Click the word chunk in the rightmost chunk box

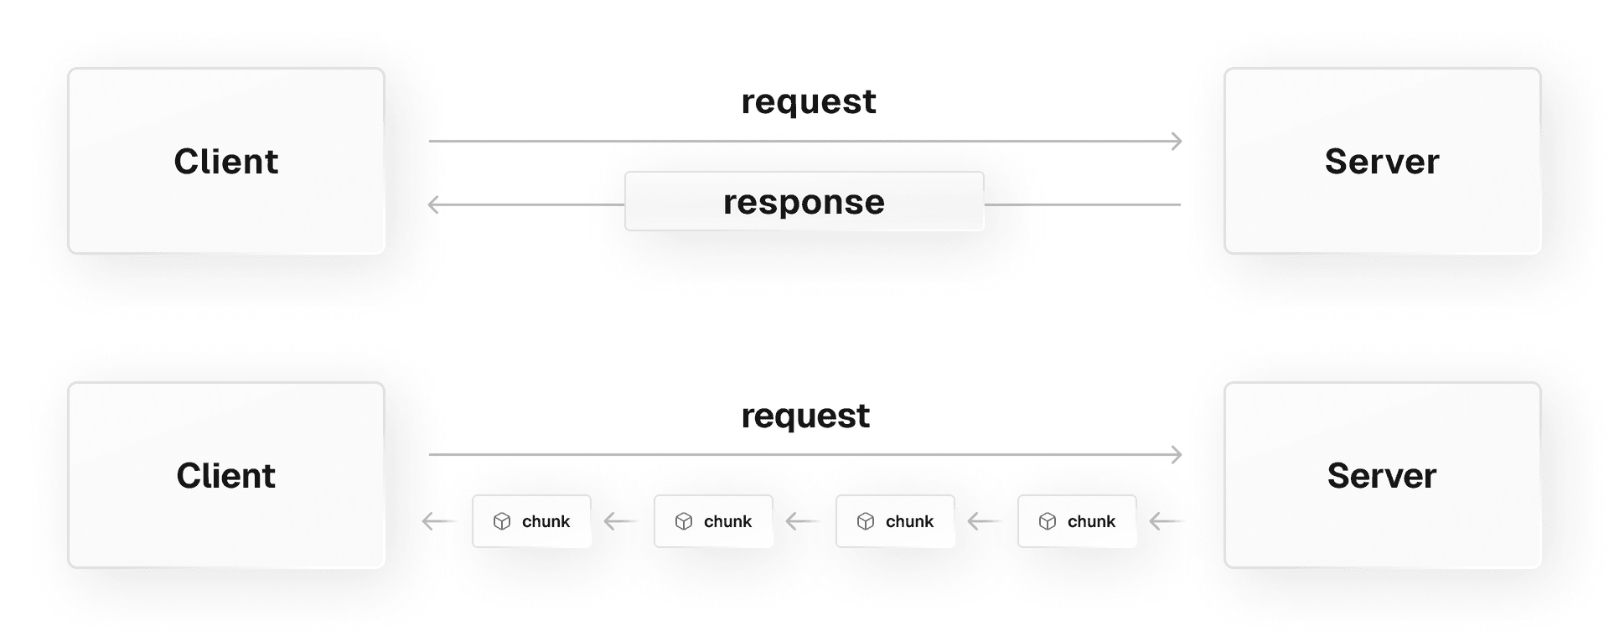pyautogui.click(x=1091, y=521)
